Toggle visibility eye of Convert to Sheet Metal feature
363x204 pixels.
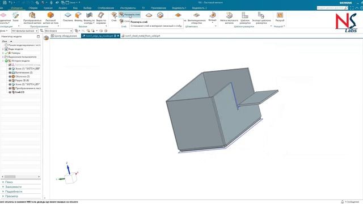[x=10, y=88]
